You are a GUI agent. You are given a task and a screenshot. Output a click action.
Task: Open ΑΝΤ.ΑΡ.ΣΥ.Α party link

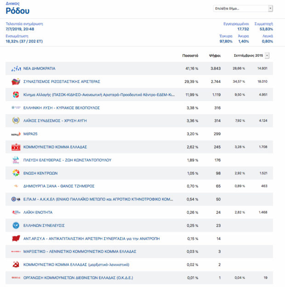91,239
